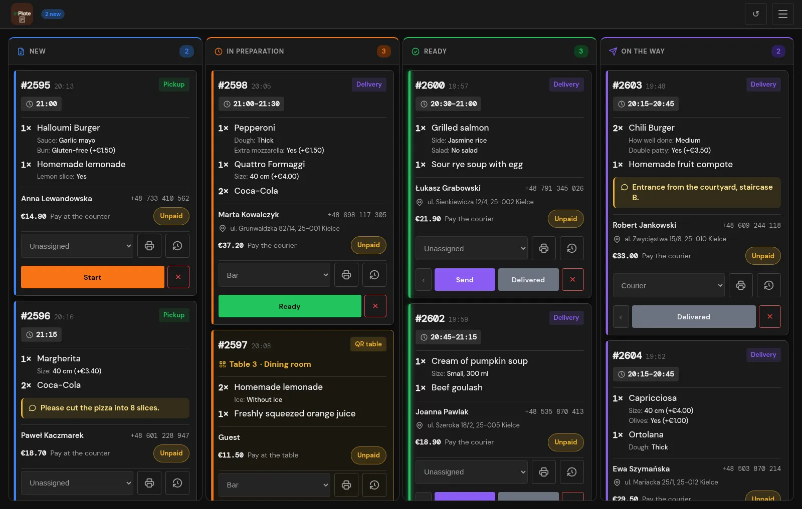802x509 pixels.
Task: Cancel order #2598 with the X button
Action: pyautogui.click(x=375, y=306)
